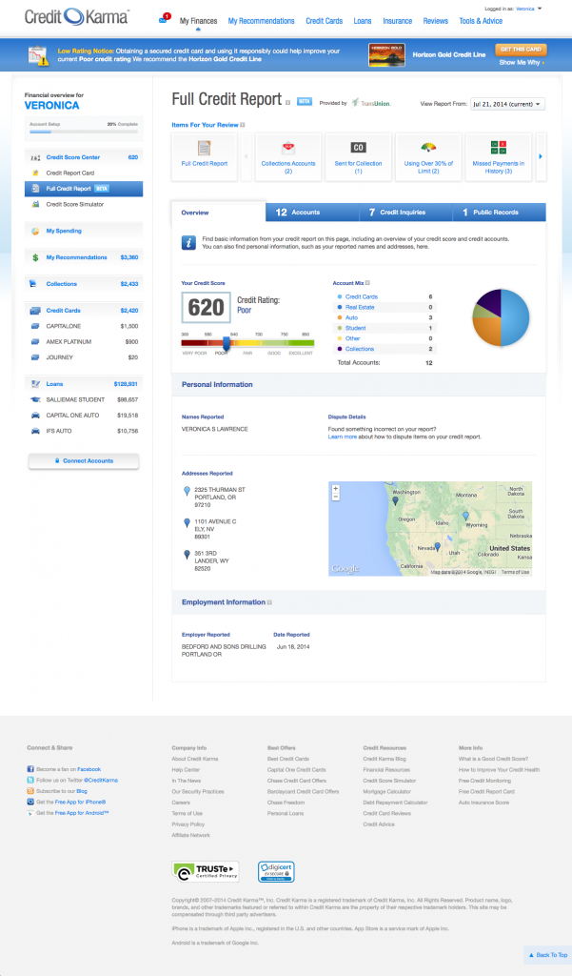
Task: Click the My Spending sidebar icon
Action: 35,231
